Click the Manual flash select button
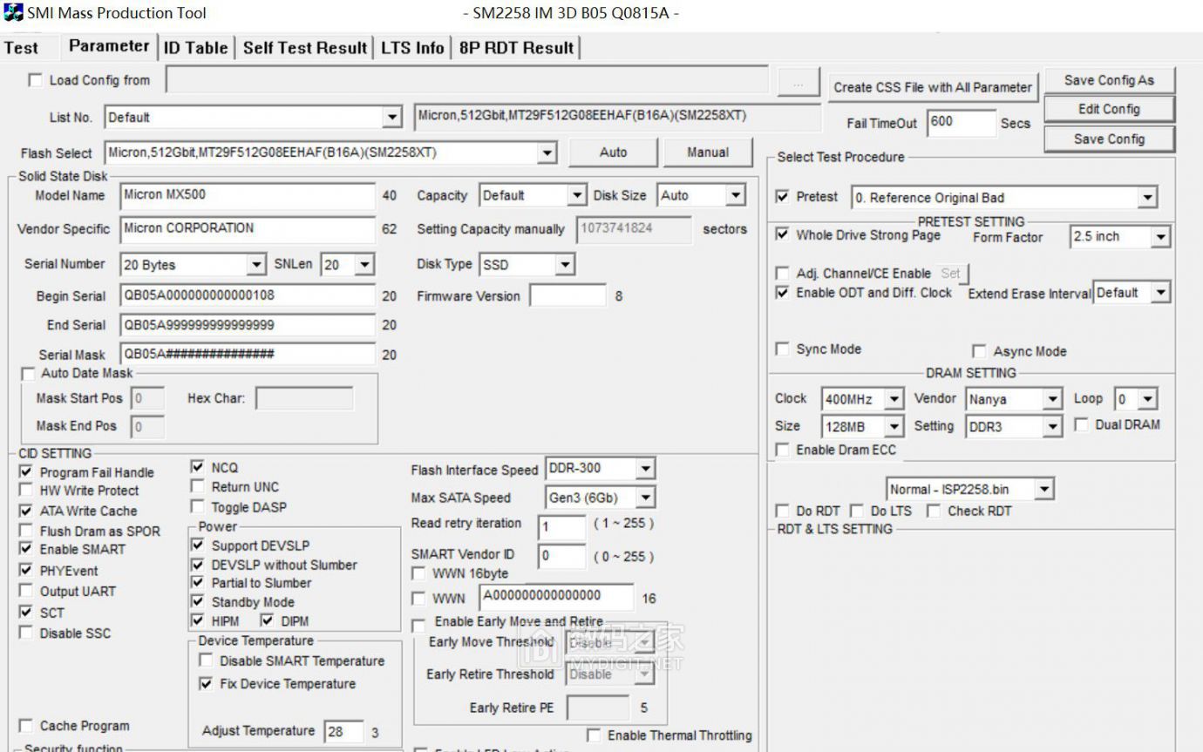 tap(708, 152)
